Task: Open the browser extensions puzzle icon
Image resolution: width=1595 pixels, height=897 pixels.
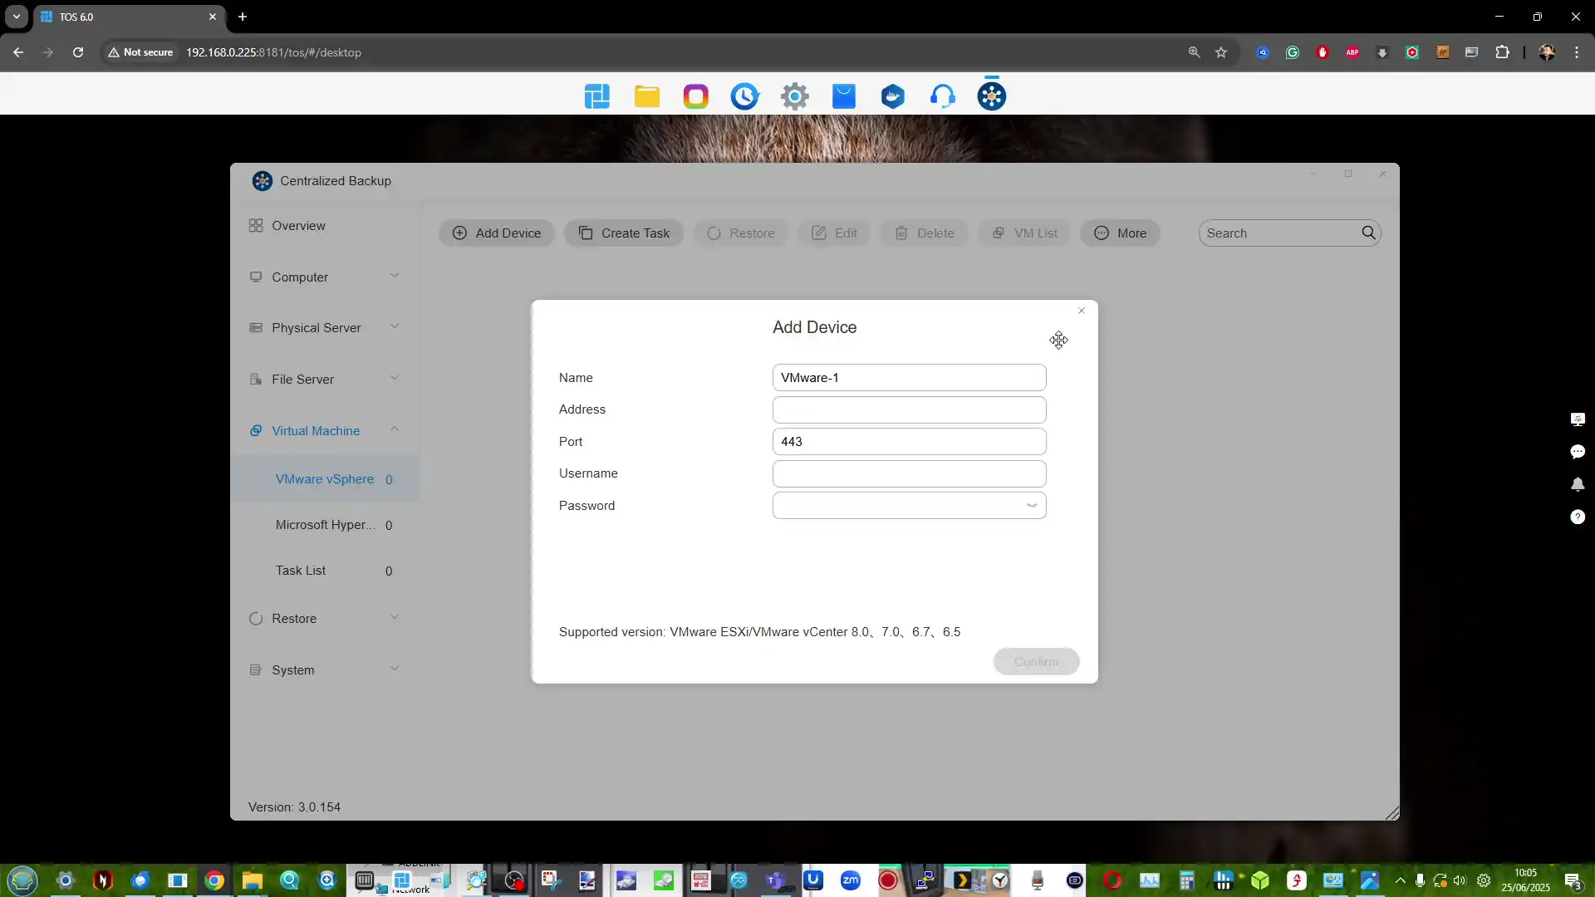Action: click(1502, 52)
